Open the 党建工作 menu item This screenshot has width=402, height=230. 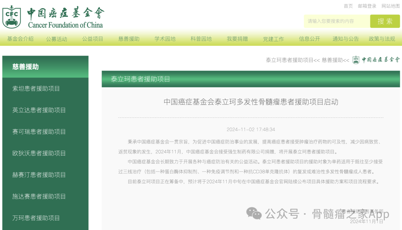tap(273, 39)
